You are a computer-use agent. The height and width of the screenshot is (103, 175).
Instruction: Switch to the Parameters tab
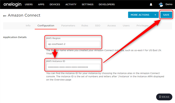click(68, 26)
